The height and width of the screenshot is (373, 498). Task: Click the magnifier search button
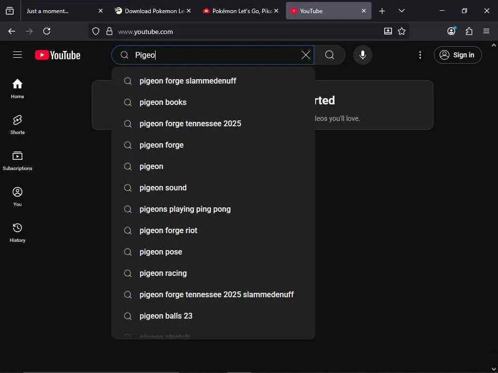pos(330,55)
